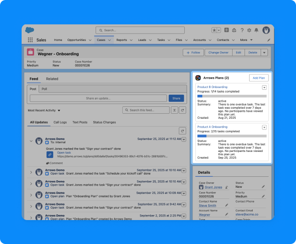296x244 pixels.
Task: Click the Arrows Plans app logo
Action: (198, 78)
